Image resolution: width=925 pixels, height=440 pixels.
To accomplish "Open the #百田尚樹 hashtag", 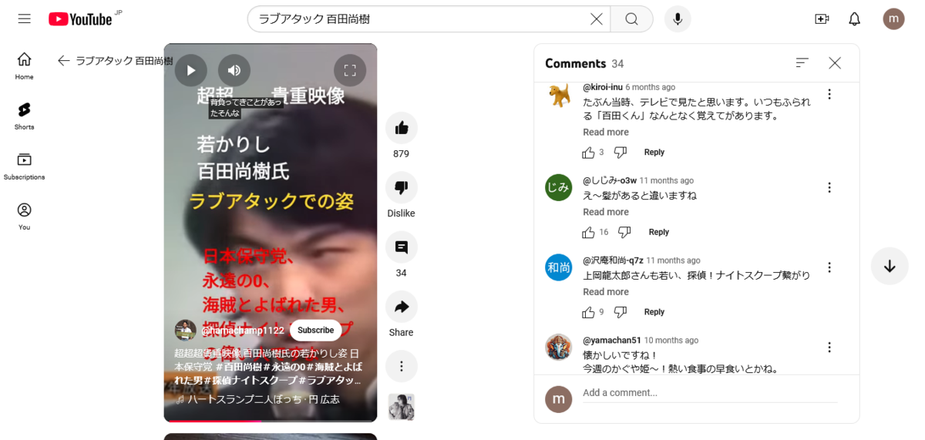I will point(237,367).
